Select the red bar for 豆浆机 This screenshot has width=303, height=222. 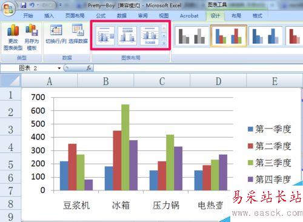tap(72, 167)
